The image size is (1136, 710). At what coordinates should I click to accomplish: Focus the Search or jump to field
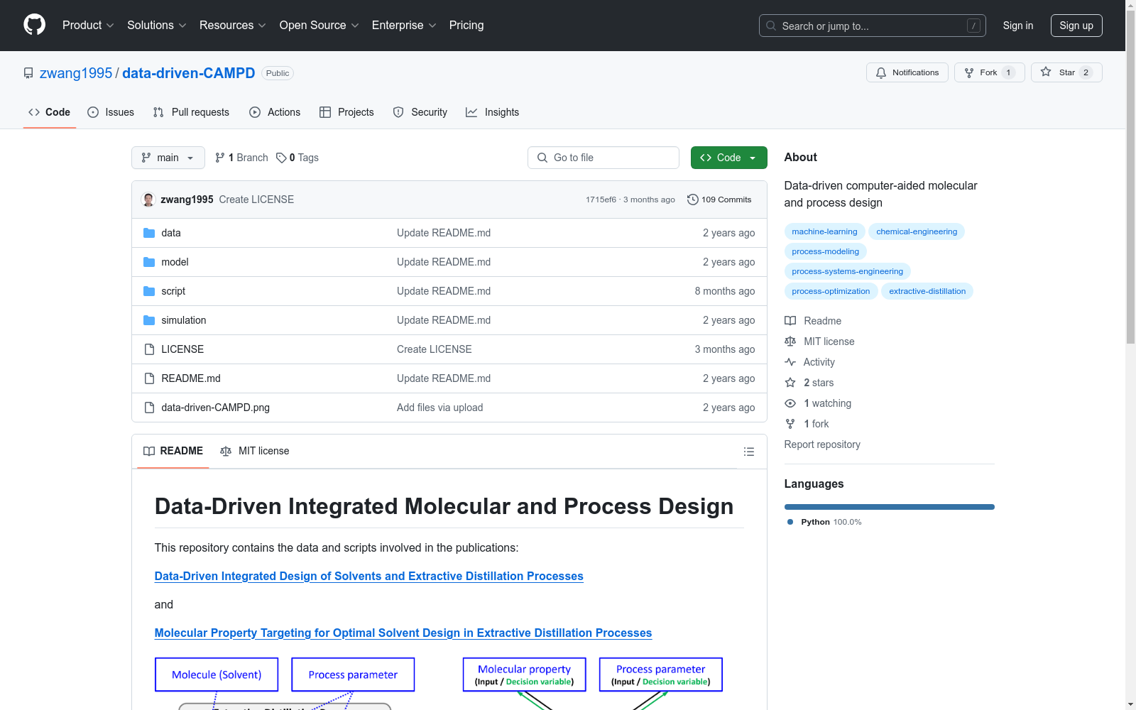pos(873,26)
